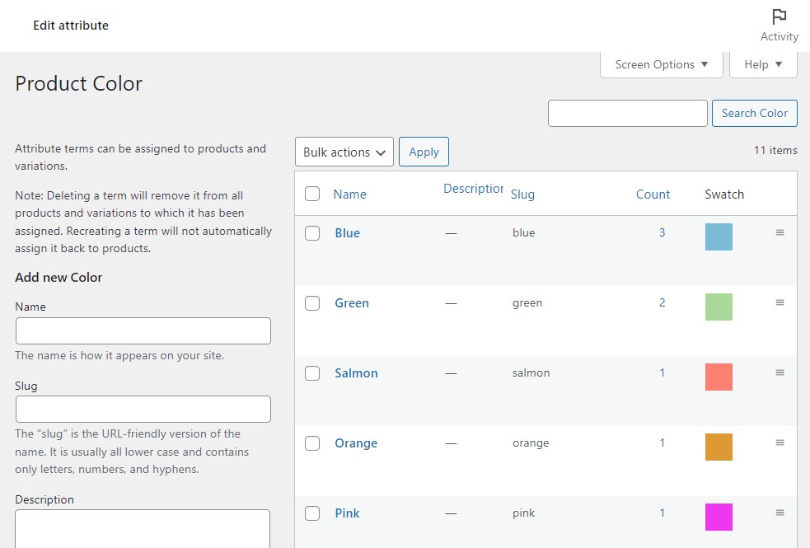
Task: Click the pink magenta color swatch
Action: pos(719,518)
